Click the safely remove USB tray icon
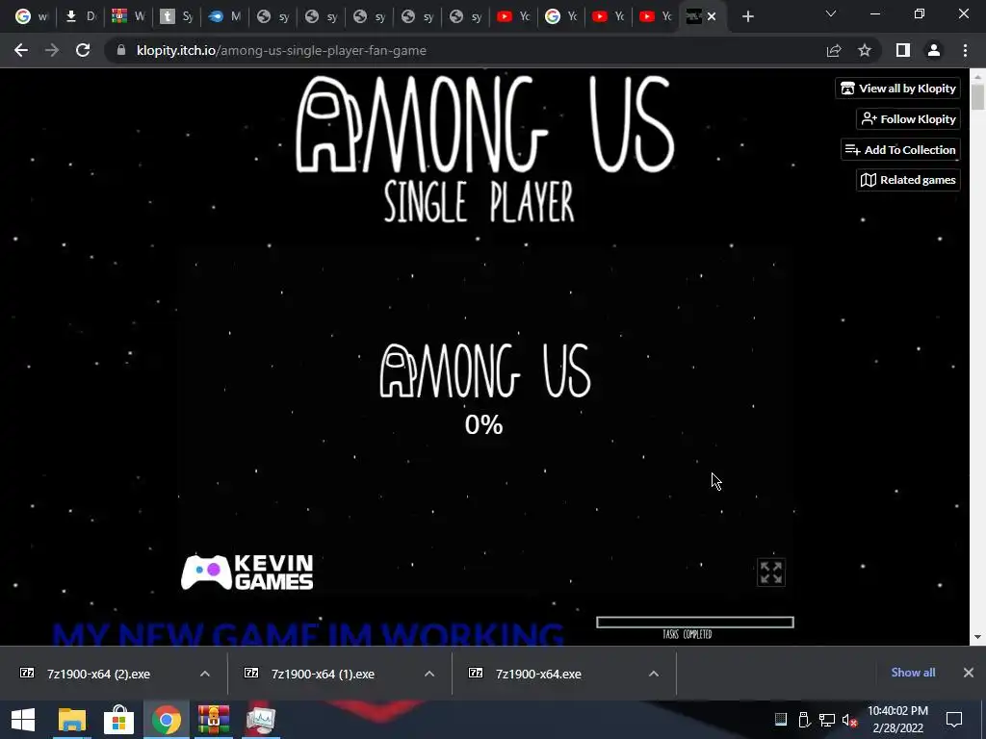This screenshot has height=739, width=986. 804,720
